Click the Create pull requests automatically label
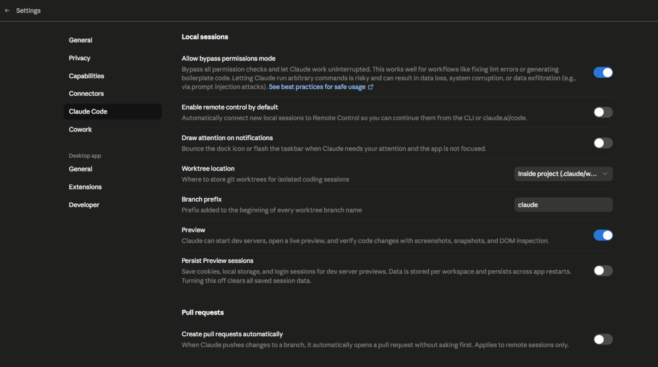Screen dimensions: 658x367 click(x=232, y=334)
